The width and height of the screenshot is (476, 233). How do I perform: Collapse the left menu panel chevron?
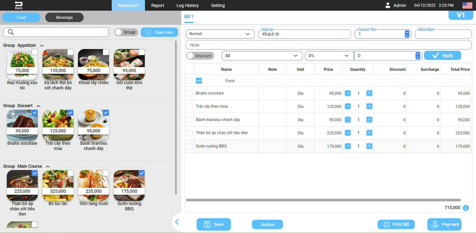pos(177,222)
